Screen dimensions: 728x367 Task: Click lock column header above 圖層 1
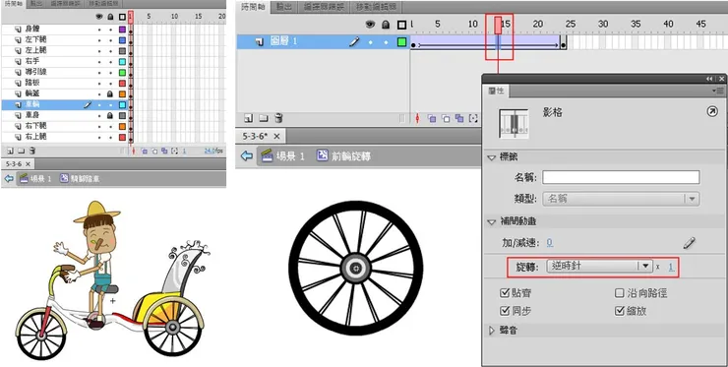(x=386, y=25)
